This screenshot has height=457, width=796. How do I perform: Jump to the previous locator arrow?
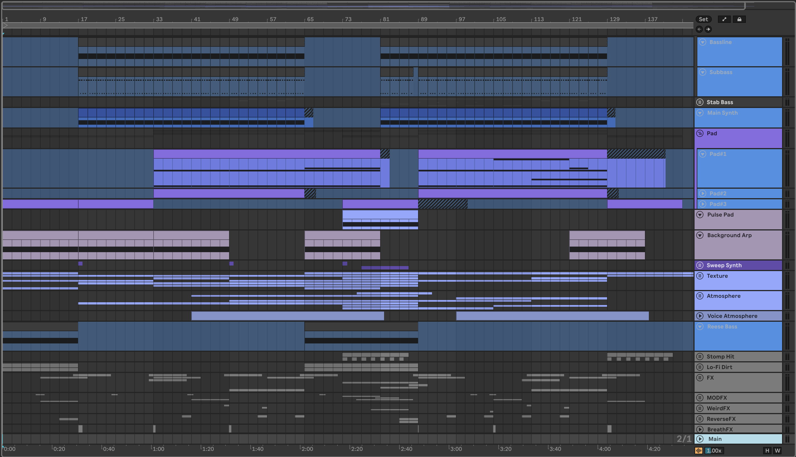699,29
